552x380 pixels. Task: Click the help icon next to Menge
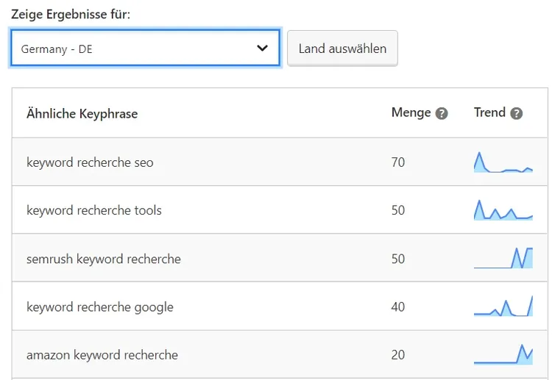[x=442, y=113]
